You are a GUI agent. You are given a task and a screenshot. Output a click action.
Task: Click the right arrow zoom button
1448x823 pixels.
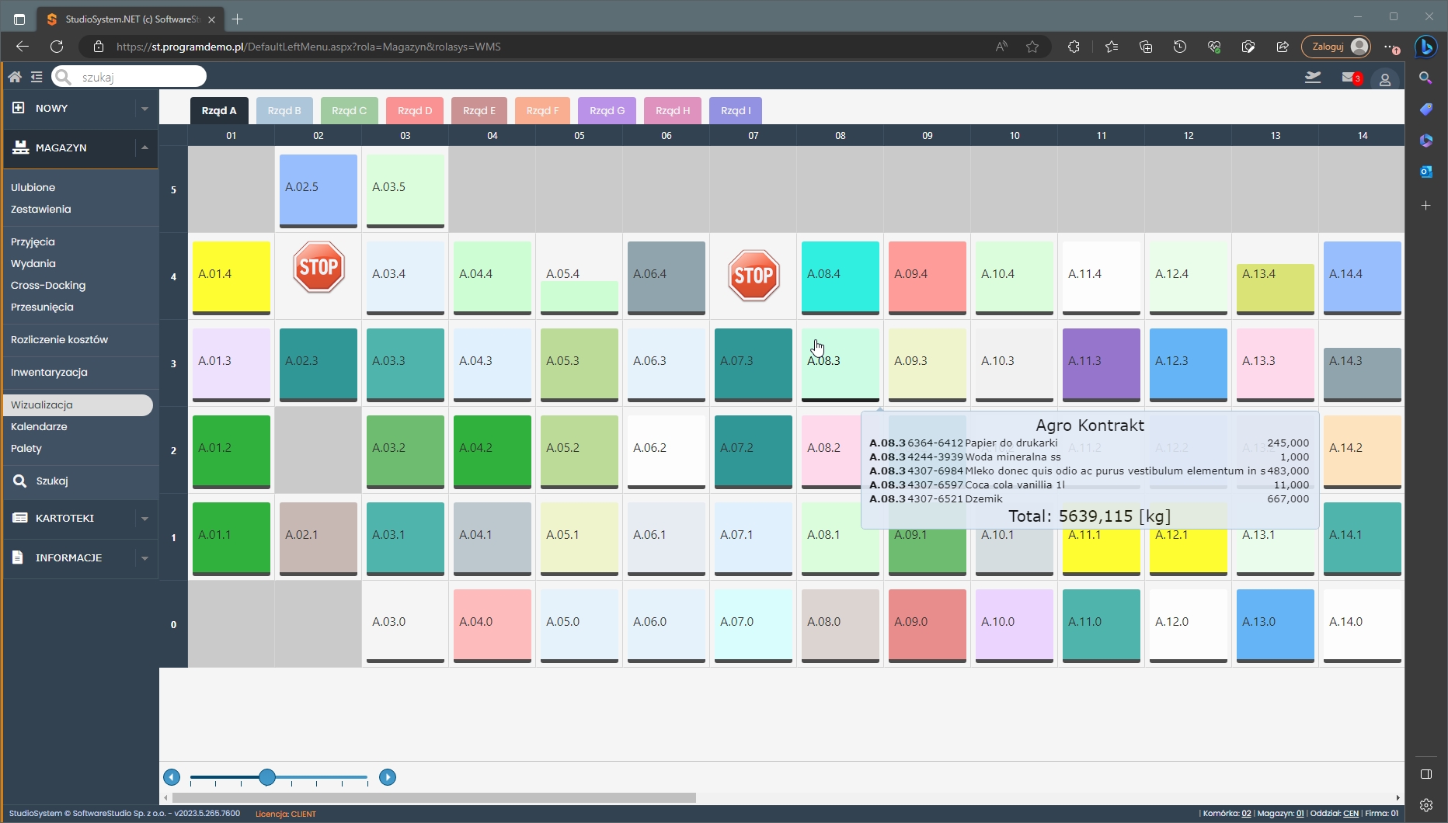(388, 777)
